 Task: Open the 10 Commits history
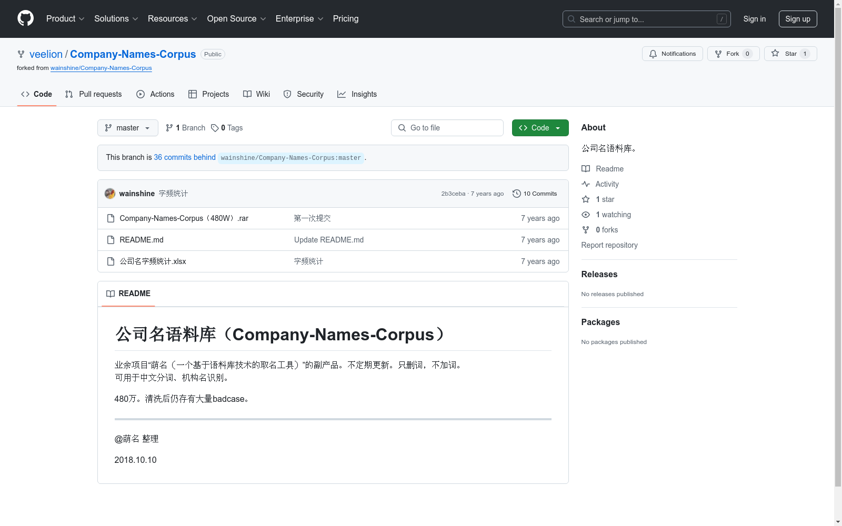coord(535,194)
